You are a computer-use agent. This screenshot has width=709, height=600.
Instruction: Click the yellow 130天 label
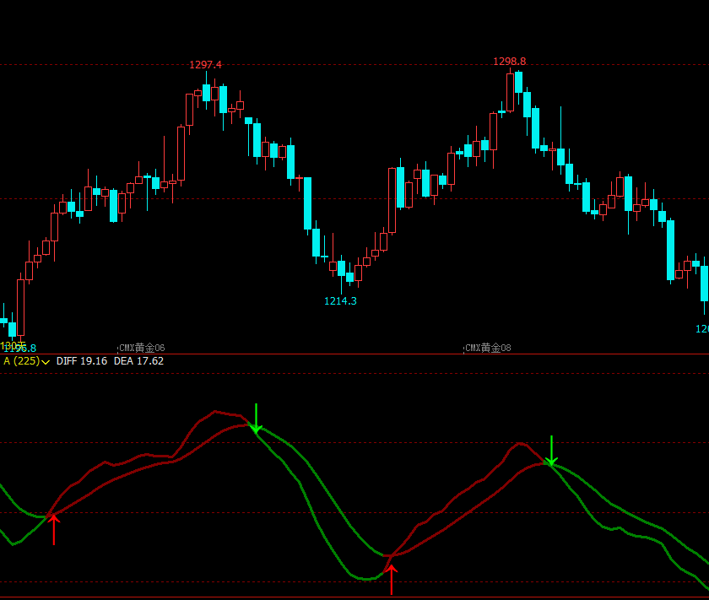(x=13, y=346)
